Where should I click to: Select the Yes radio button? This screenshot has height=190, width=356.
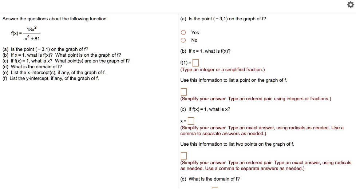(183, 33)
